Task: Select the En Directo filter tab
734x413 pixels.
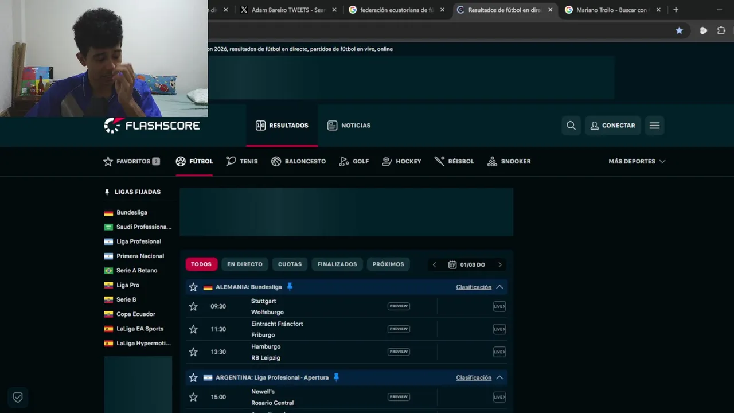Action: (245, 264)
